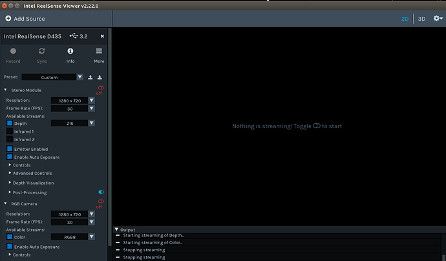Uncheck Emitter Enabled

pos(10,149)
